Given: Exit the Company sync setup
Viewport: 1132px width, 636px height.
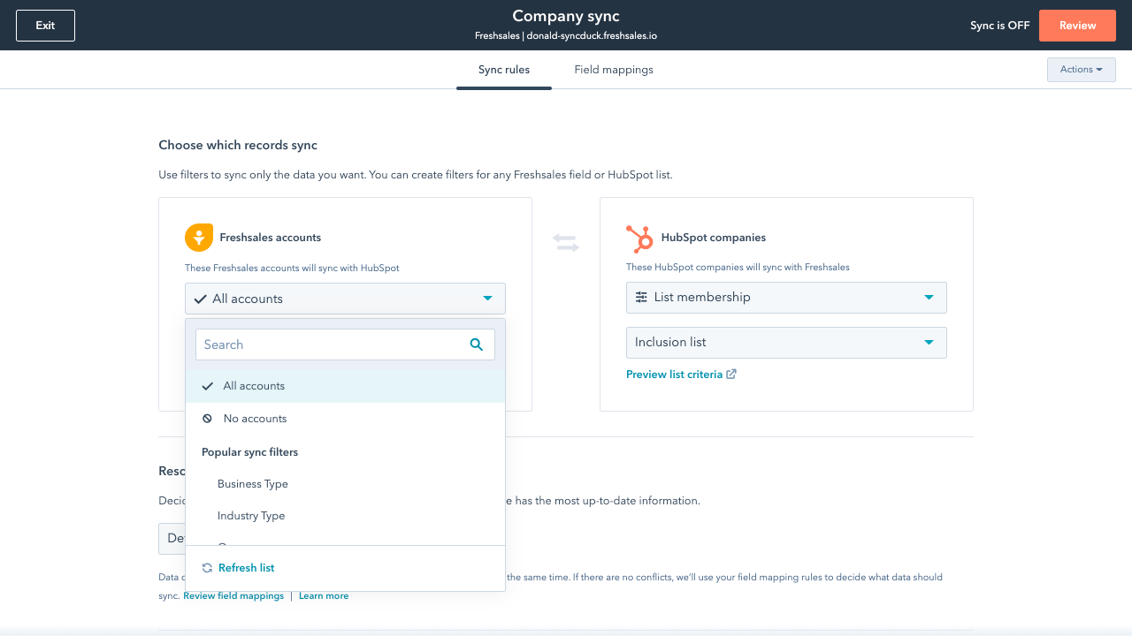Looking at the screenshot, I should [45, 26].
